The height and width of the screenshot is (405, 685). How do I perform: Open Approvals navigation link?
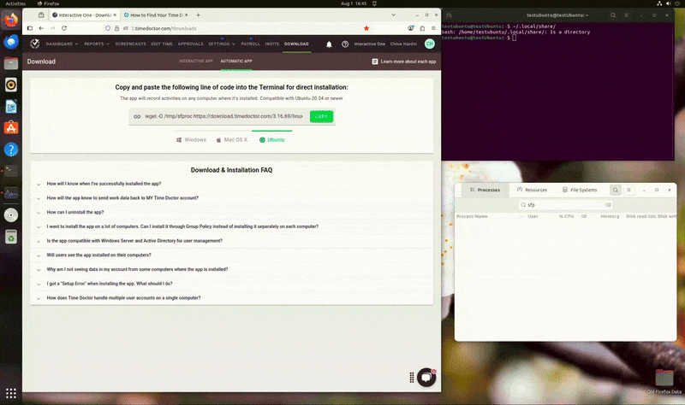tap(190, 44)
